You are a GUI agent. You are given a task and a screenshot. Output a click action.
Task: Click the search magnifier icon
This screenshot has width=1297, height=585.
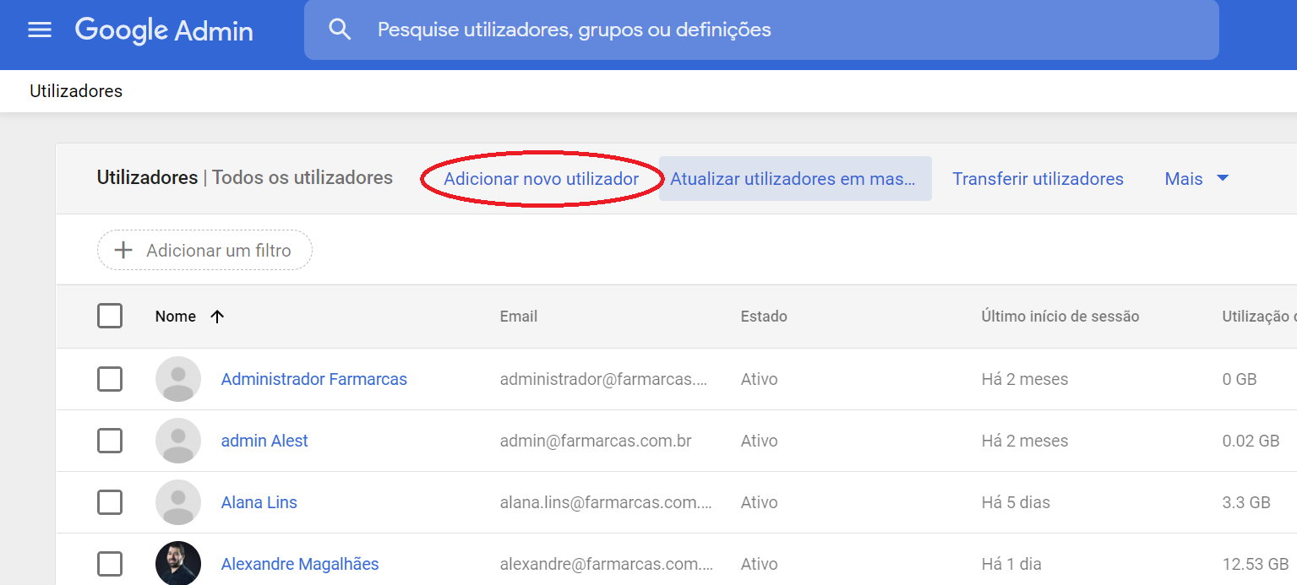coord(340,30)
